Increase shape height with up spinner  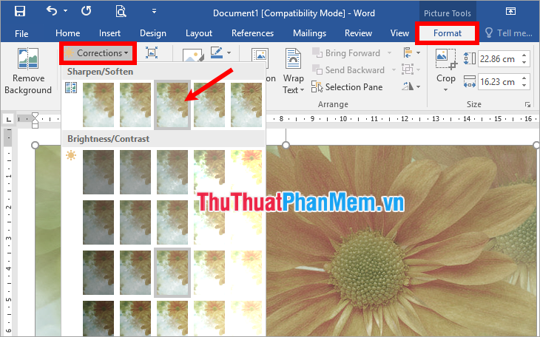tap(524, 55)
